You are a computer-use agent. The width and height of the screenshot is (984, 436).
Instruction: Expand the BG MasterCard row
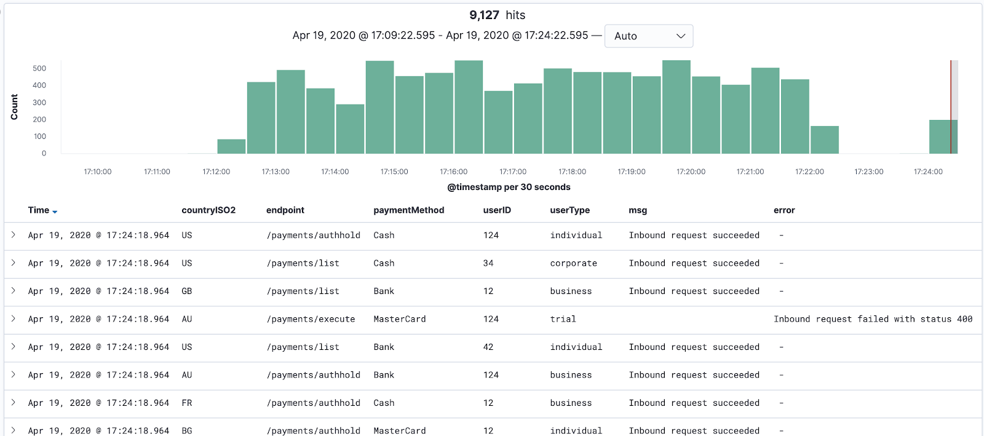(13, 430)
